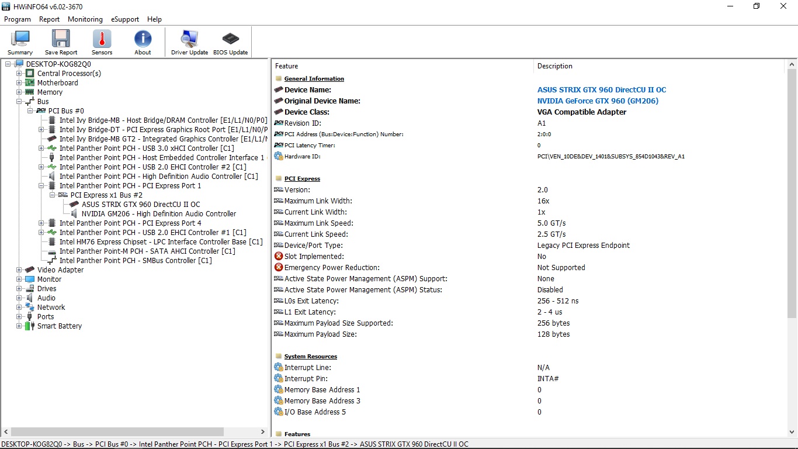Viewport: 798px width, 449px height.
Task: Click the Feature column header
Action: (403, 66)
